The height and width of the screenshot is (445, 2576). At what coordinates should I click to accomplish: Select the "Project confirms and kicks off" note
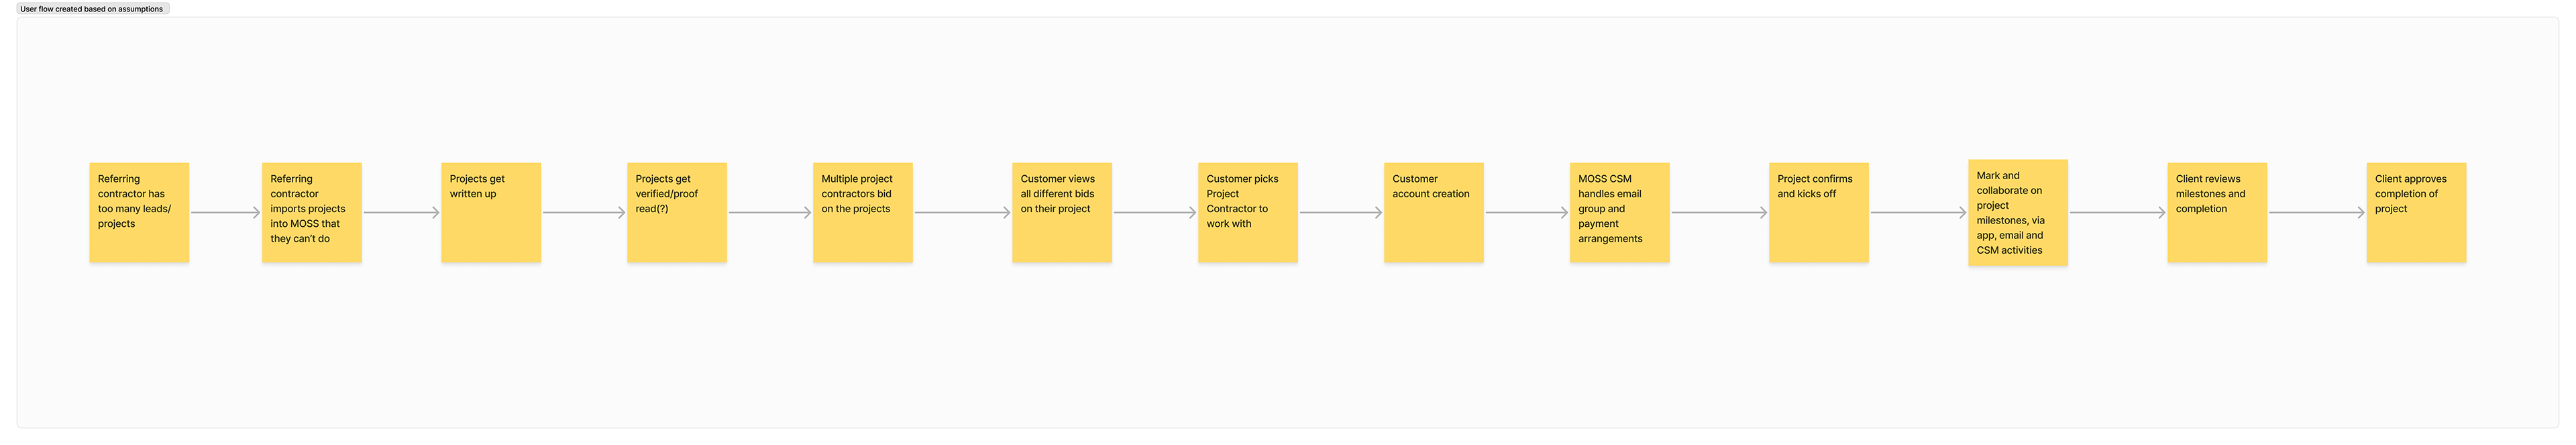pyautogui.click(x=1818, y=213)
